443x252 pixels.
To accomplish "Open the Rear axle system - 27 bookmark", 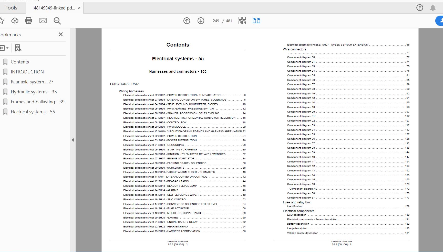I will [x=32, y=82].
